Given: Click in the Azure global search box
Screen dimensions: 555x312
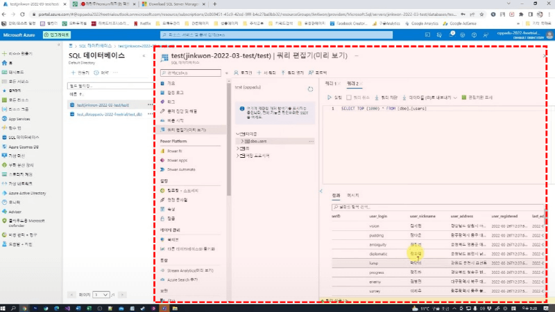Looking at the screenshot, I should [x=276, y=35].
